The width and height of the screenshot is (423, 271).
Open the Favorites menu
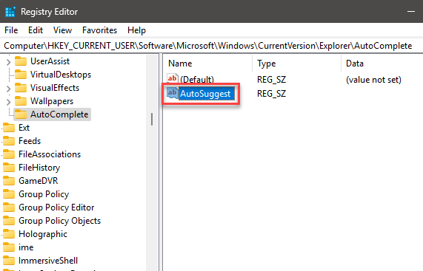tap(99, 30)
